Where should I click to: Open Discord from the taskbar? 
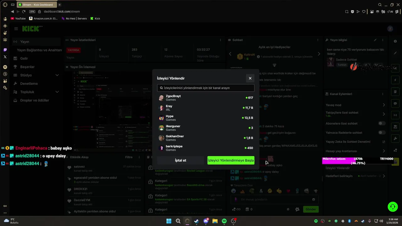coord(206,221)
